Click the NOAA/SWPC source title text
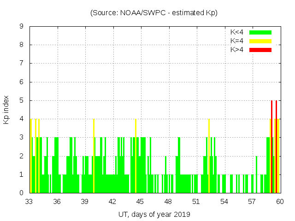Image resolution: width=295 pixels, height=221 pixels. 154,13
